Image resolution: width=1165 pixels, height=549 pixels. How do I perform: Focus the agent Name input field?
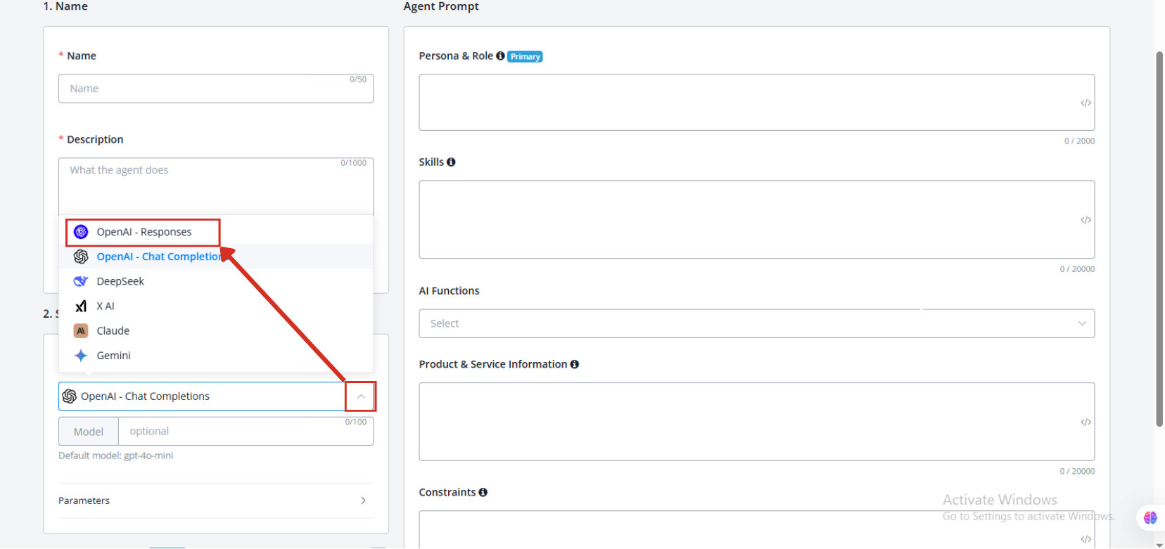click(x=215, y=89)
